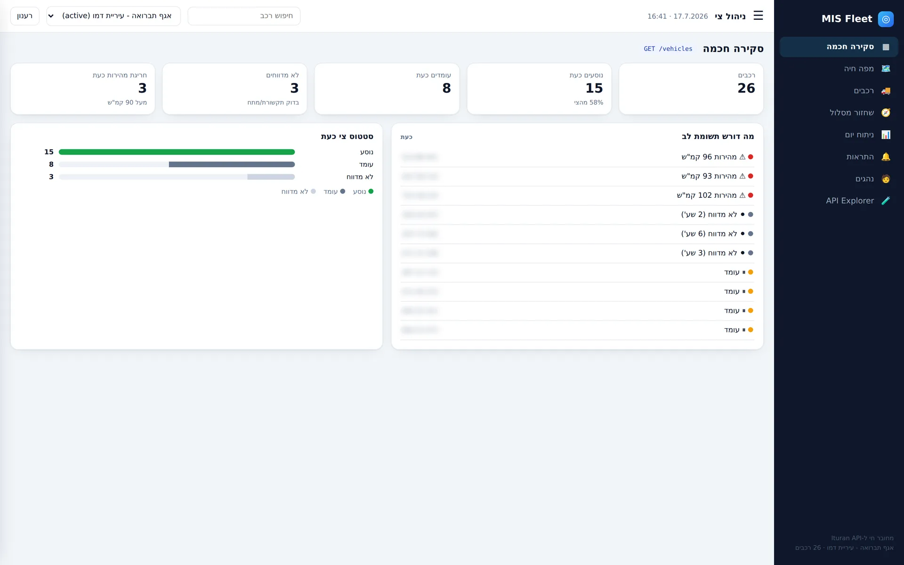This screenshot has width=904, height=565.
Task: Go to מפה חיה sidebar item
Action: click(839, 69)
